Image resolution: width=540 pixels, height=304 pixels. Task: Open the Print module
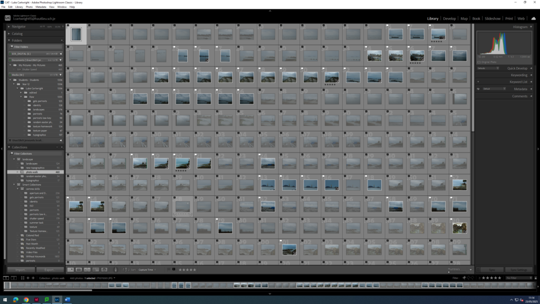click(509, 18)
